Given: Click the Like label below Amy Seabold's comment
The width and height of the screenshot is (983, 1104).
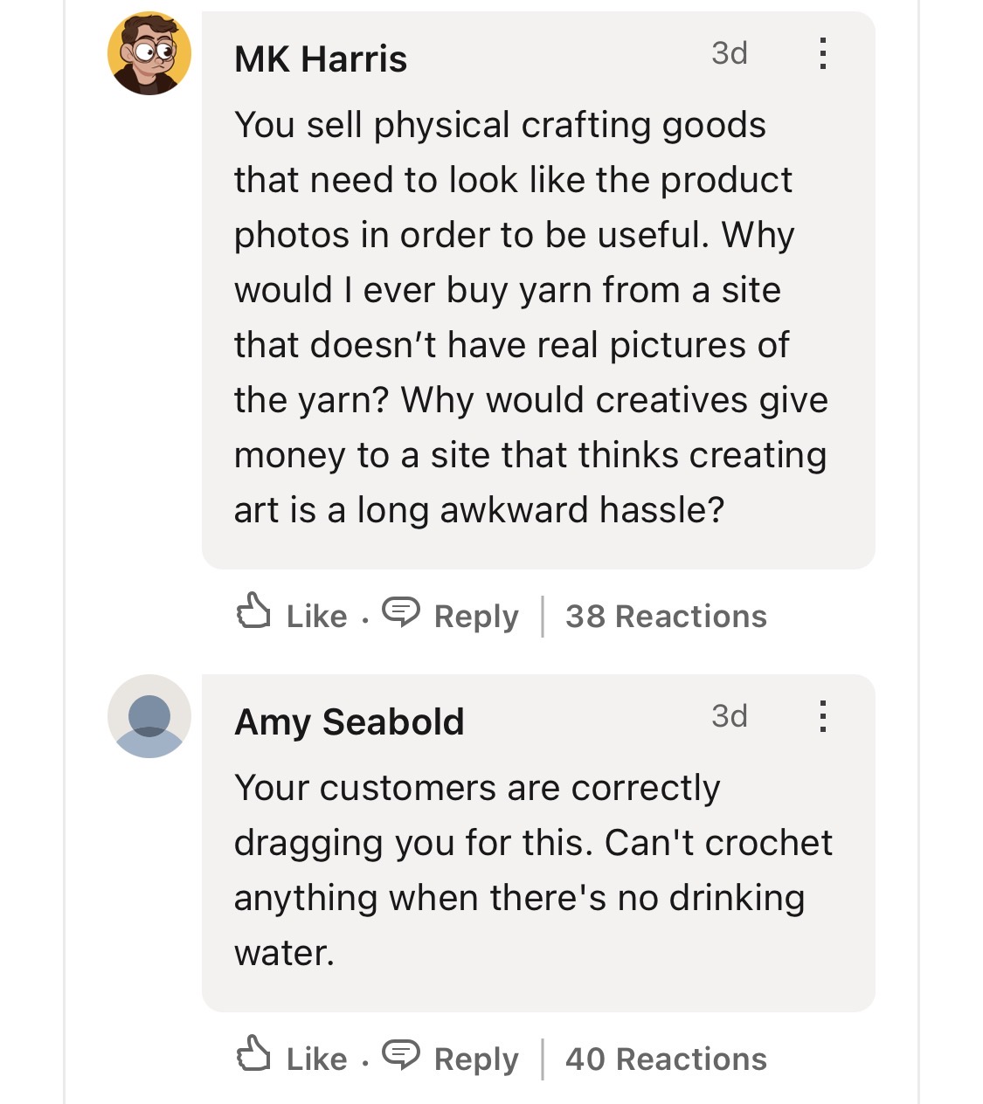Looking at the screenshot, I should pyautogui.click(x=317, y=1059).
